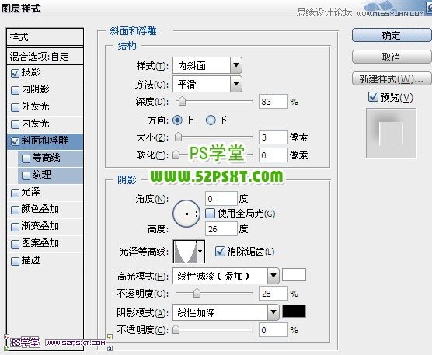This screenshot has width=432, height=355.
Task: Click the 角度 angle value field
Action: pyautogui.click(x=221, y=199)
